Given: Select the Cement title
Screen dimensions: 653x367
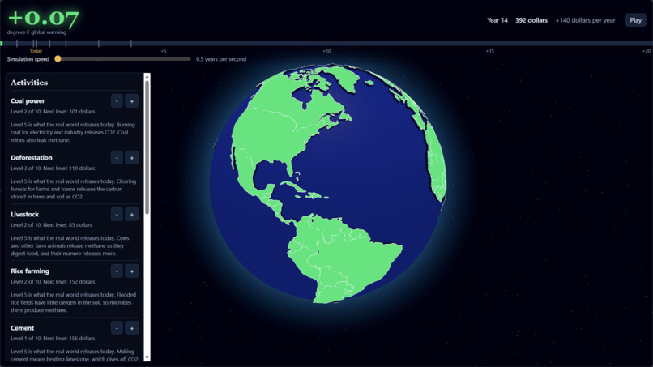Looking at the screenshot, I should [22, 328].
